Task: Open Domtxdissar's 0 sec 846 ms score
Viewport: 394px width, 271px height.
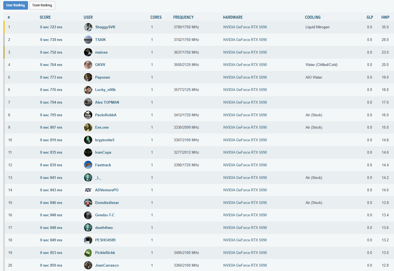Action: click(51, 203)
